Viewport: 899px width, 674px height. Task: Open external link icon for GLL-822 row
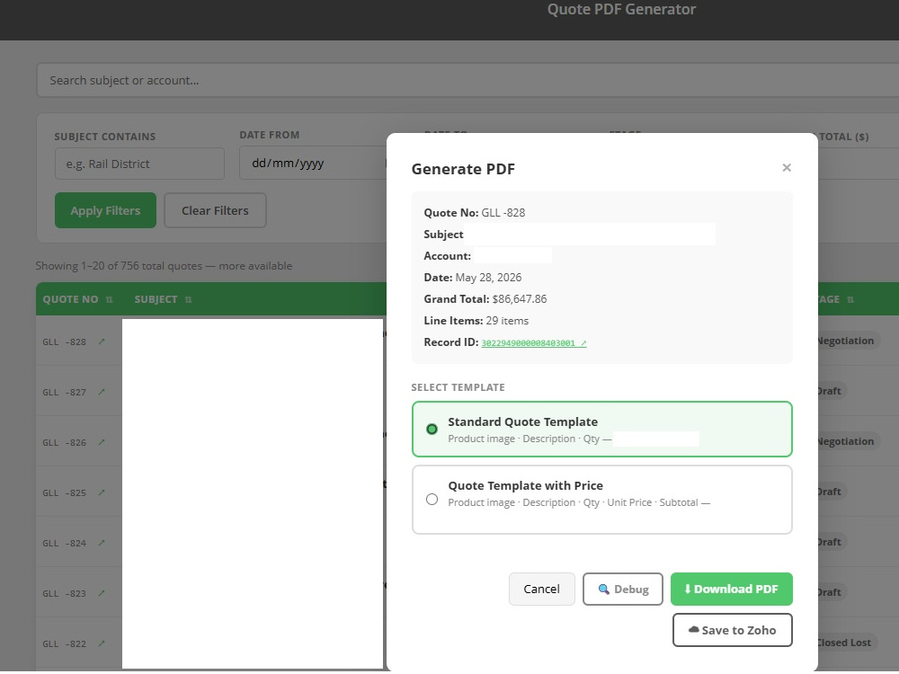pos(102,643)
